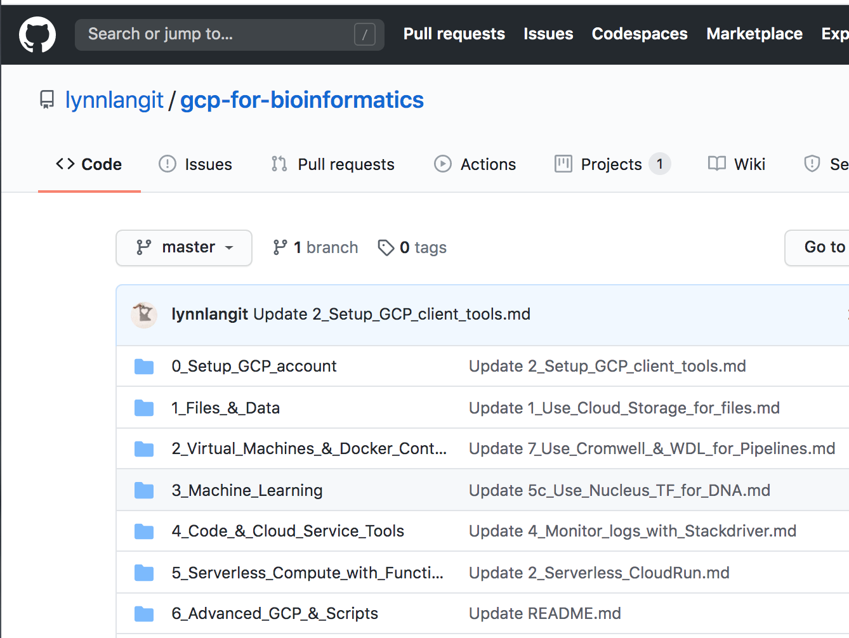Open 5_Serverless_Compute_with_Functi... folder
The image size is (849, 638).
coord(307,573)
